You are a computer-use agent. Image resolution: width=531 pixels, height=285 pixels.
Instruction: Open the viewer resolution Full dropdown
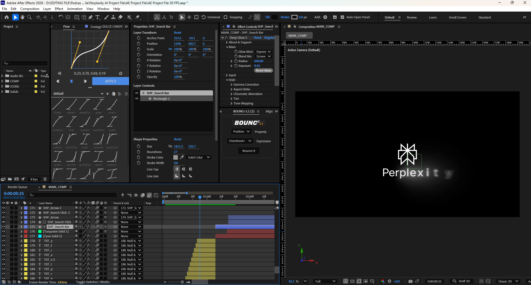pyautogui.click(x=325, y=281)
